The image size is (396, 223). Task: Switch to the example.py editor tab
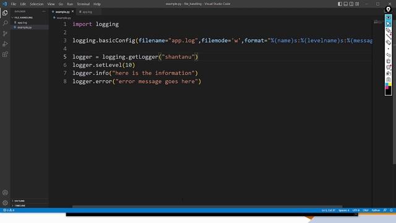tap(62, 12)
